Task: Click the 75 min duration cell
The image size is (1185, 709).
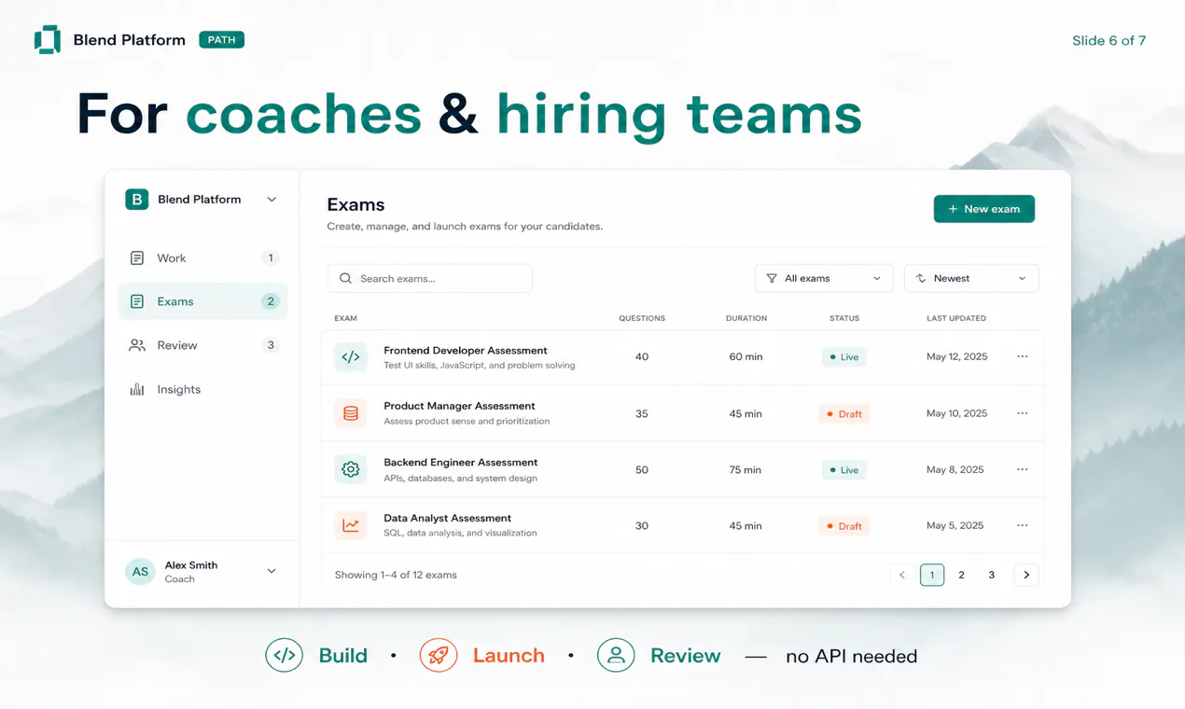Action: tap(746, 470)
